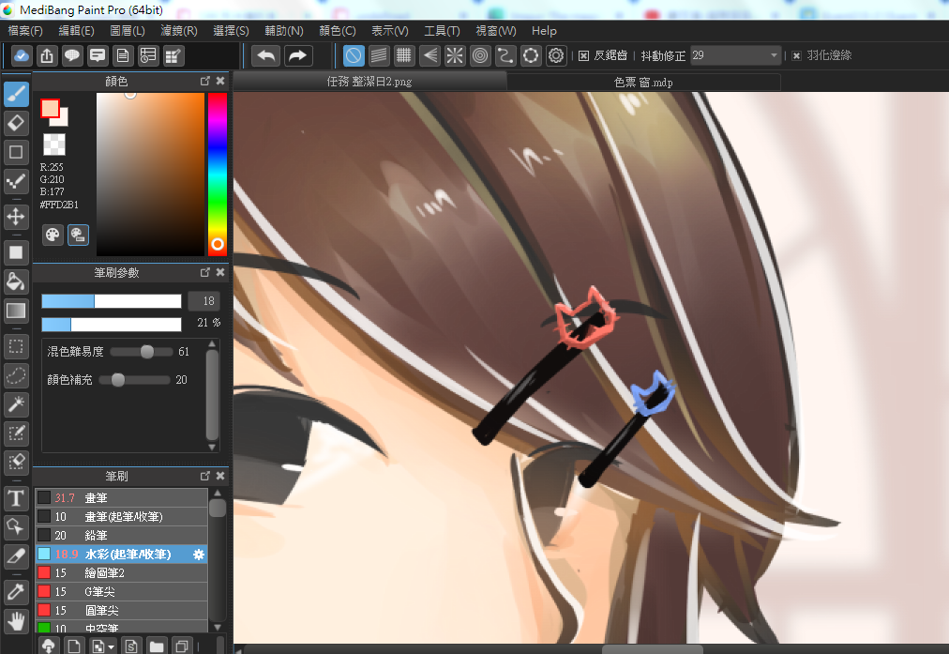Select the Bucket fill tool
Viewport: 949px width, 654px height.
[16, 281]
